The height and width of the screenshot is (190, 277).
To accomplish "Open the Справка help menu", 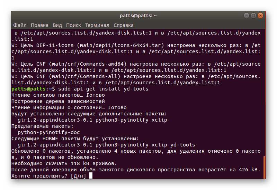I will 123,25.
